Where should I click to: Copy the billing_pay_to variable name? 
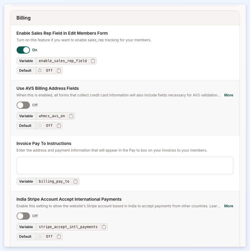pos(75,181)
